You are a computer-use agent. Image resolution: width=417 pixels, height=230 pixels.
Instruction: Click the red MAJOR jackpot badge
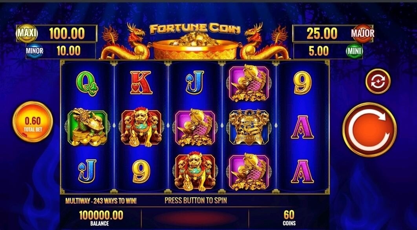point(362,33)
